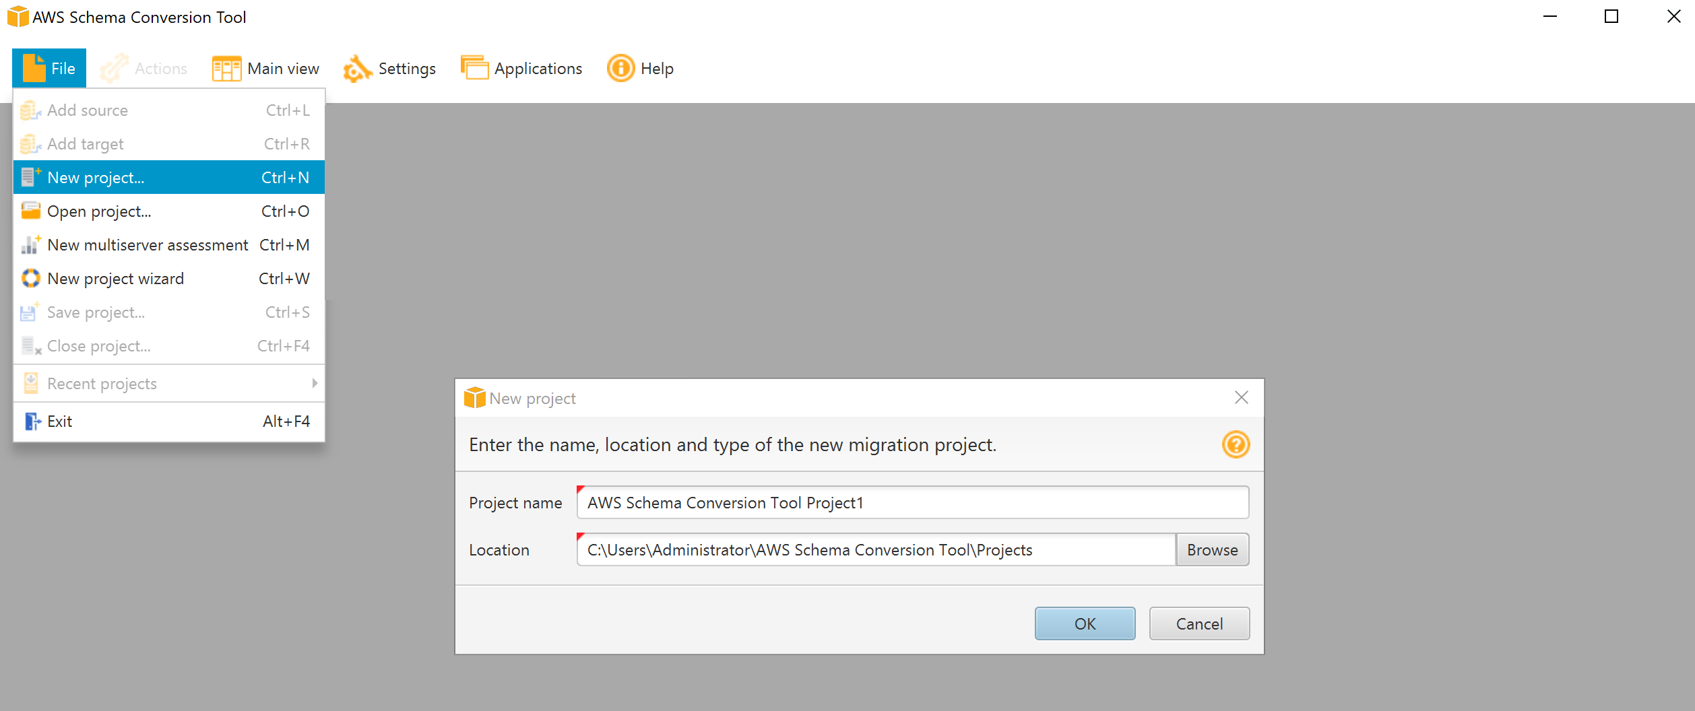Open the Settings gear icon
Image resolution: width=1695 pixels, height=711 pixels.
[356, 68]
